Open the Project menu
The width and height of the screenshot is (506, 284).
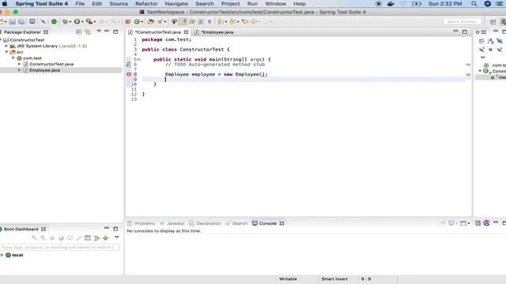(x=230, y=4)
